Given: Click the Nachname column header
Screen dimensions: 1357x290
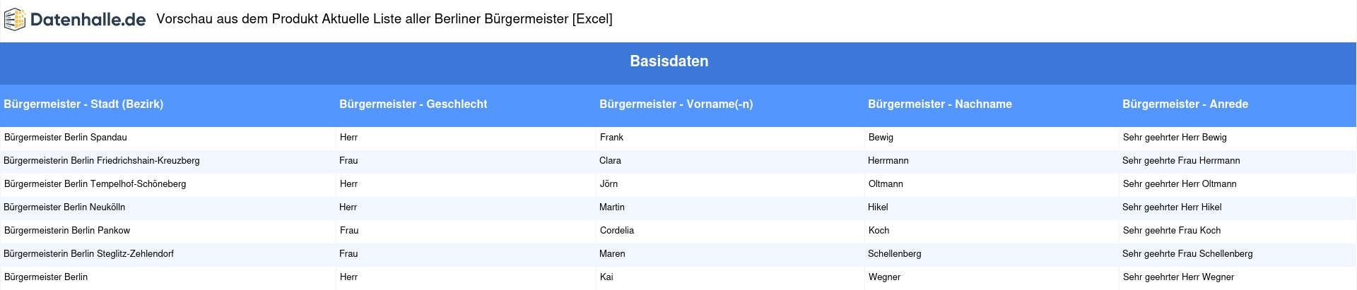Looking at the screenshot, I should [940, 104].
